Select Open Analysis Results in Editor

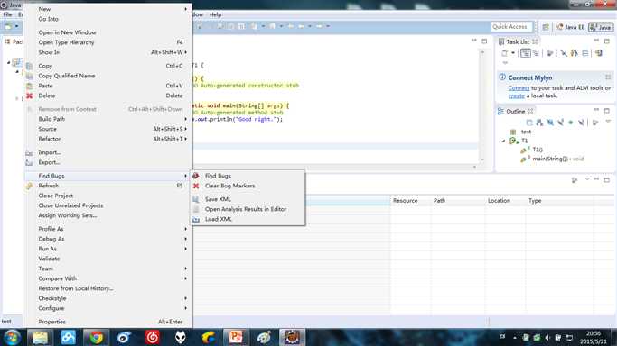pyautogui.click(x=246, y=209)
